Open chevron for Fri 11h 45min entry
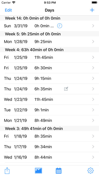 (x=93, y=57)
